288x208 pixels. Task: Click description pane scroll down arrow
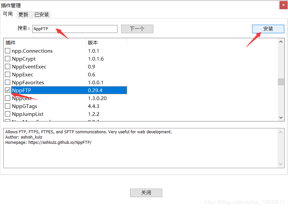[x=280, y=164]
